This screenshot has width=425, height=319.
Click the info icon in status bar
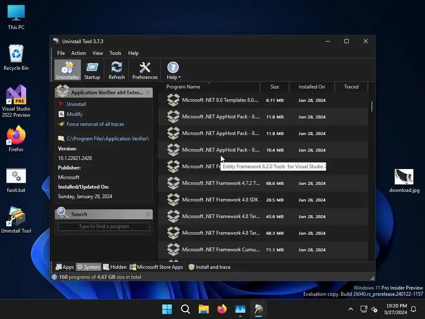(x=54, y=277)
